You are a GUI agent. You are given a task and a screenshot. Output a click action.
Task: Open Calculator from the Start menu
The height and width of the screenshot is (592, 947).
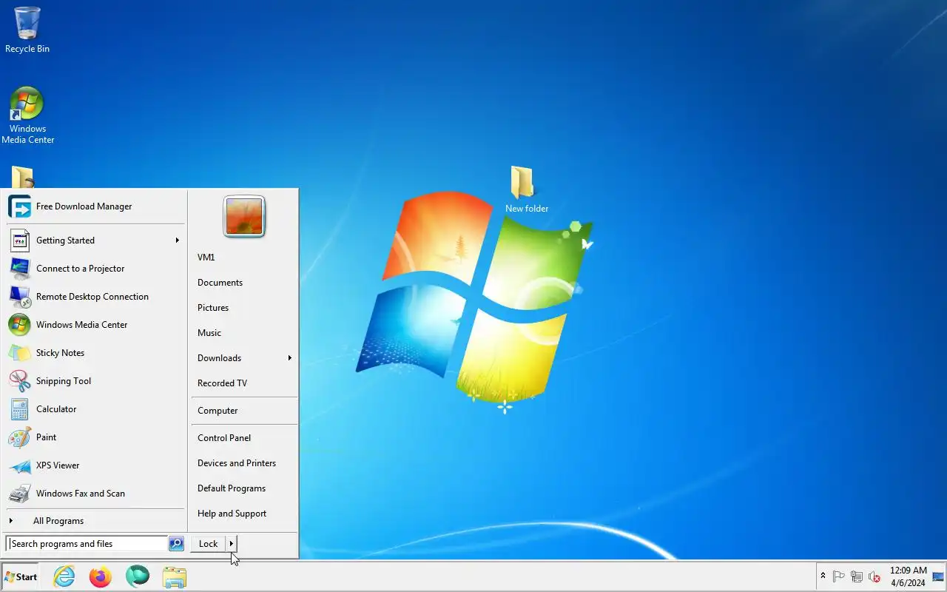point(95,409)
